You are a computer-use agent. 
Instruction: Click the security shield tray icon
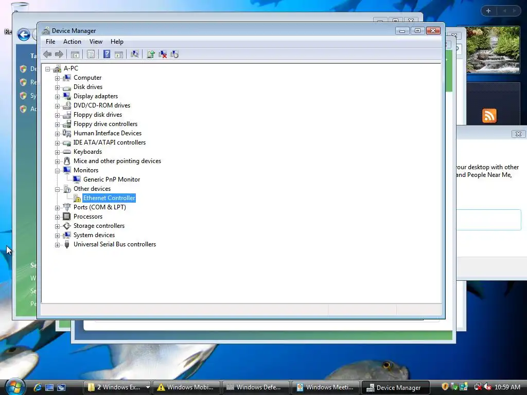[x=445, y=387]
